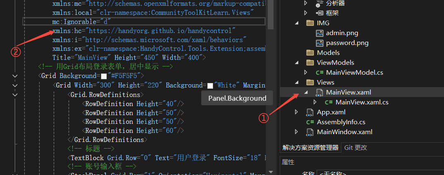Select the Models folder
The width and height of the screenshot is (444, 175).
tap(328, 53)
